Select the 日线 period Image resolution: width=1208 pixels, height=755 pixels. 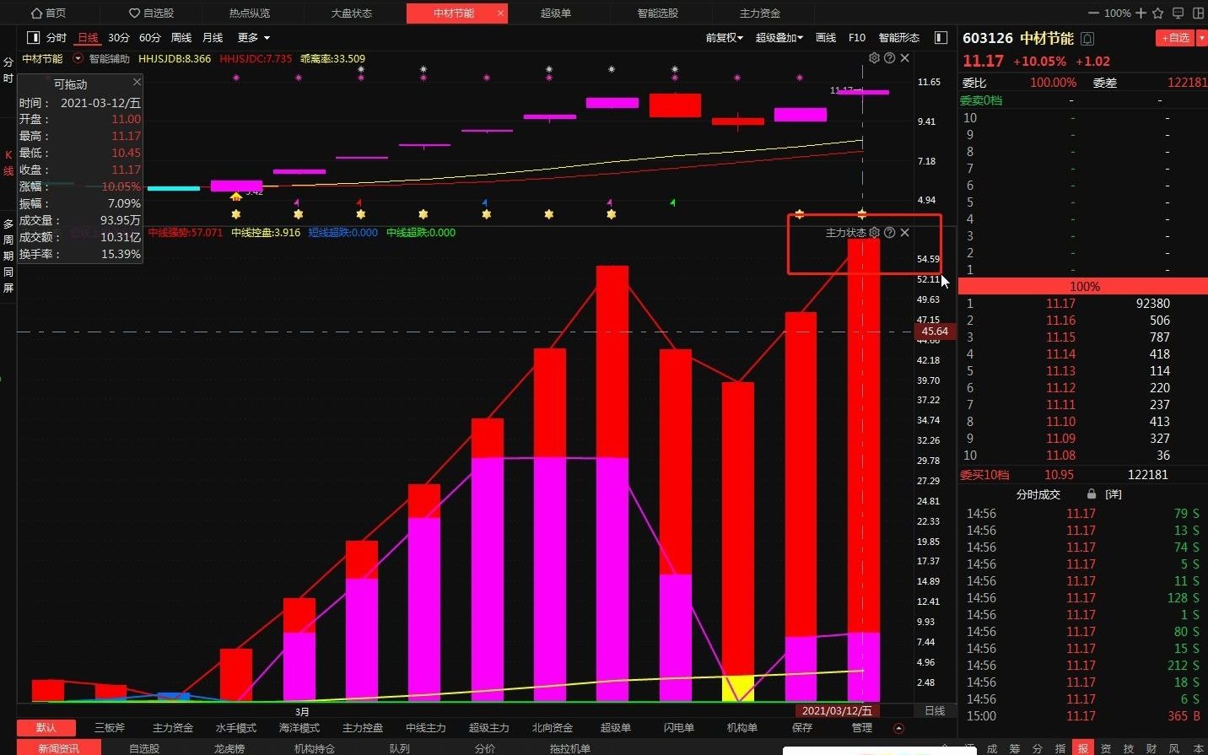coord(88,38)
